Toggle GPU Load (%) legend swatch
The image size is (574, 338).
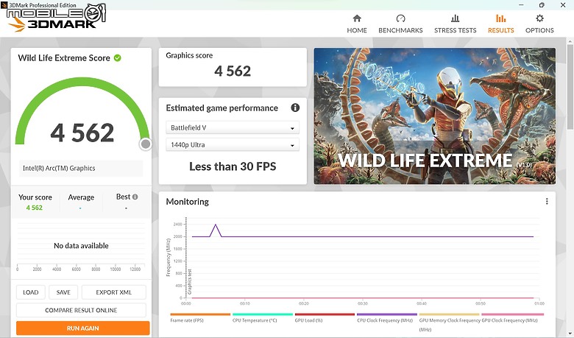pos(325,314)
